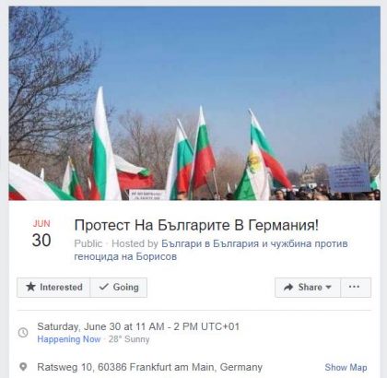Open Share options for this event
The image size is (387, 378).
(x=308, y=288)
